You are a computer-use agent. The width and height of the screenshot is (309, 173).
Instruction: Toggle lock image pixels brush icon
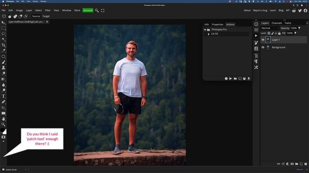pos(272,33)
